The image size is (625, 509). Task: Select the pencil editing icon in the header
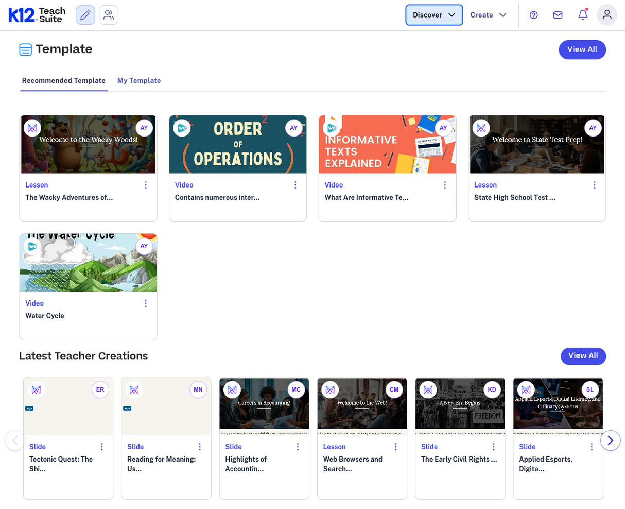[85, 15]
